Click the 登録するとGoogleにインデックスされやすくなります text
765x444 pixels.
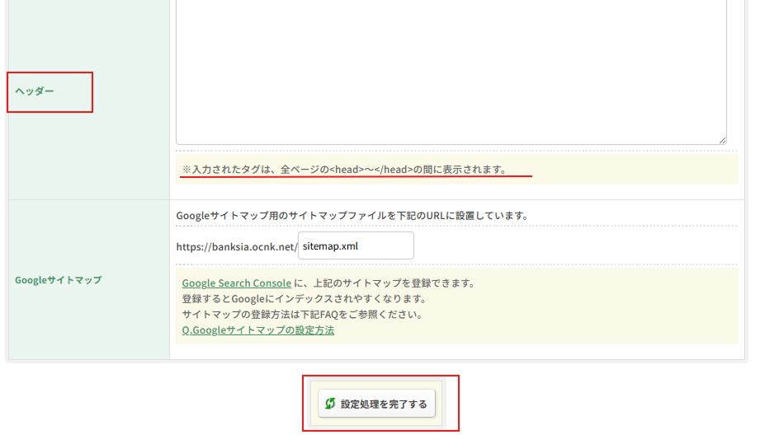click(x=304, y=299)
